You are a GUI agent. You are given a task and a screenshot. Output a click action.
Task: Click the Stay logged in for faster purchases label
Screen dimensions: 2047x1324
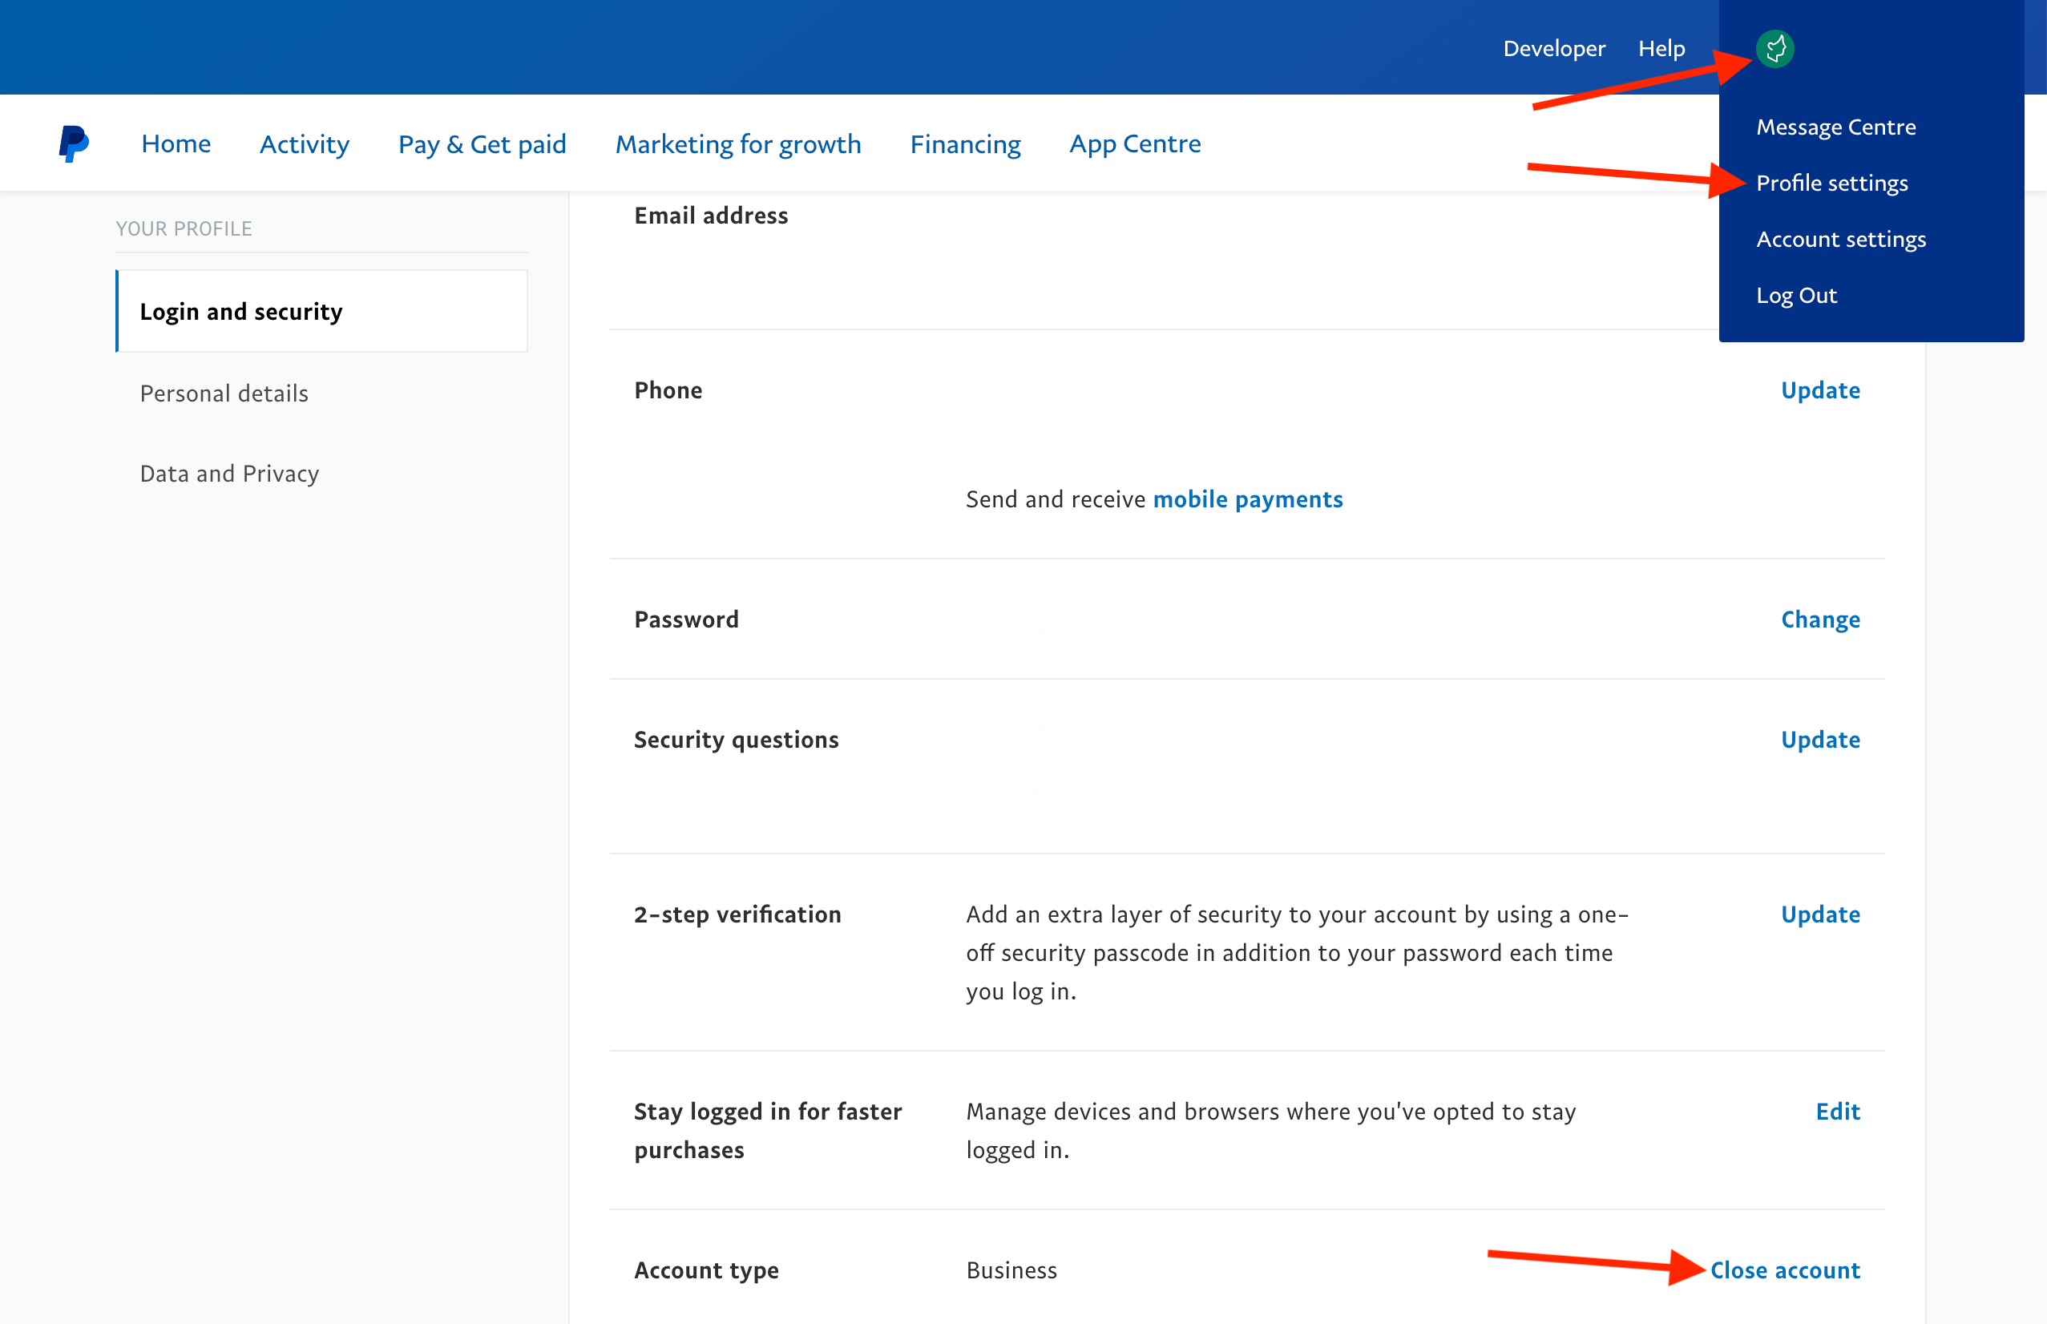click(767, 1131)
